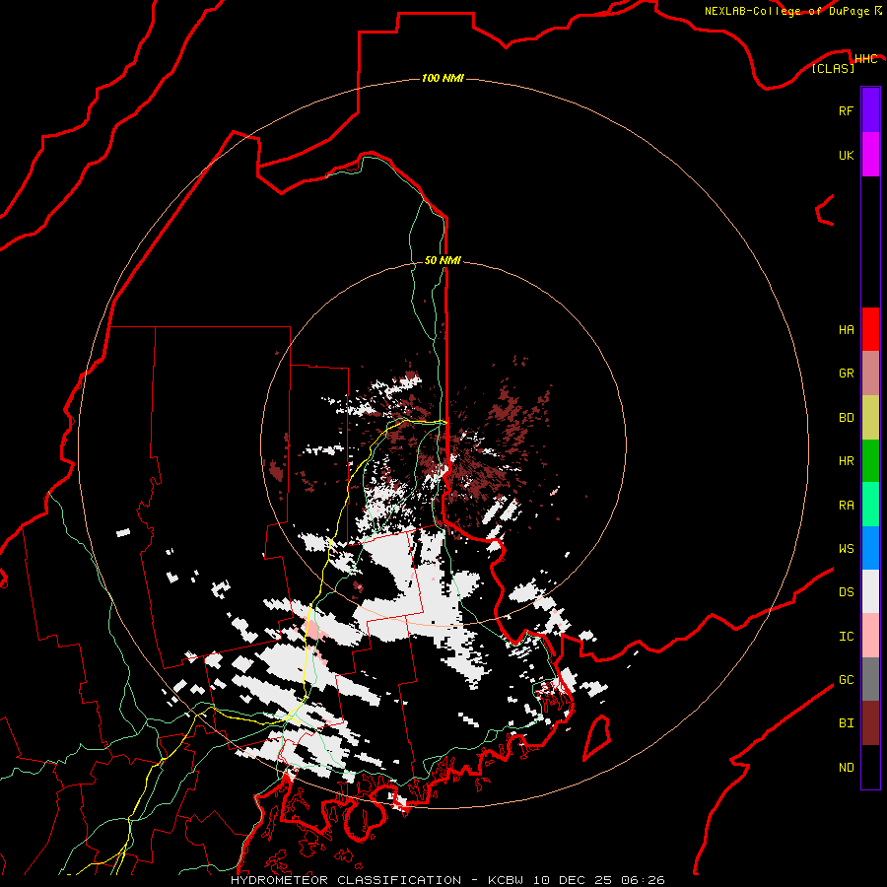The width and height of the screenshot is (887, 887).
Task: Click the HA legend label
Action: (846, 330)
